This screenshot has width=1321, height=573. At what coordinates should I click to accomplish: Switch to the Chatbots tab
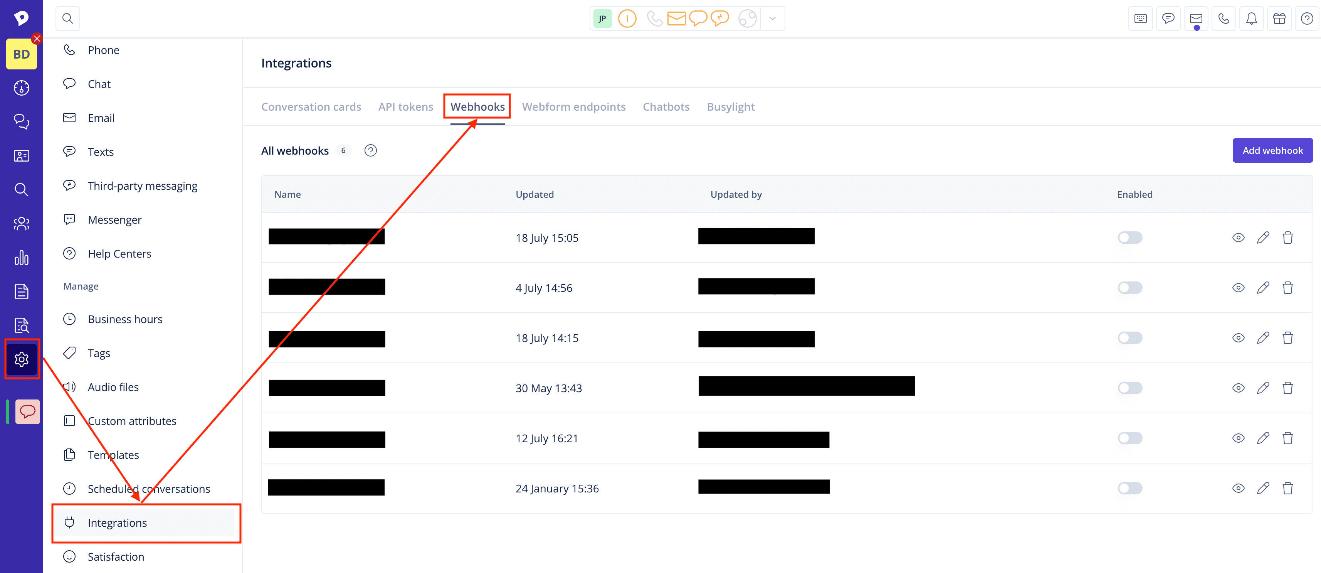point(666,106)
